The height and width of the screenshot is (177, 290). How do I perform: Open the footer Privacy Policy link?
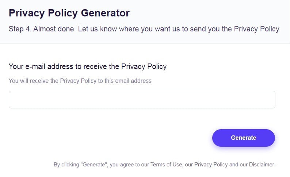[211, 165]
